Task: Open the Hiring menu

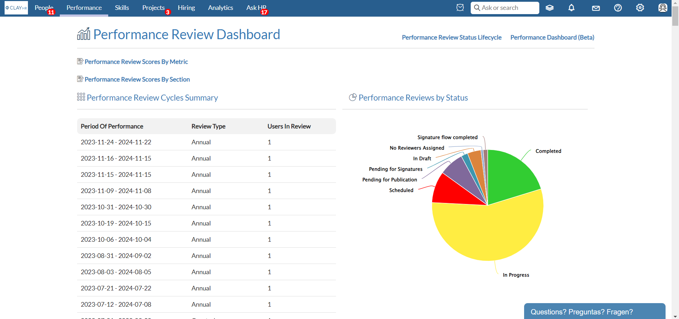Action: coord(186,8)
